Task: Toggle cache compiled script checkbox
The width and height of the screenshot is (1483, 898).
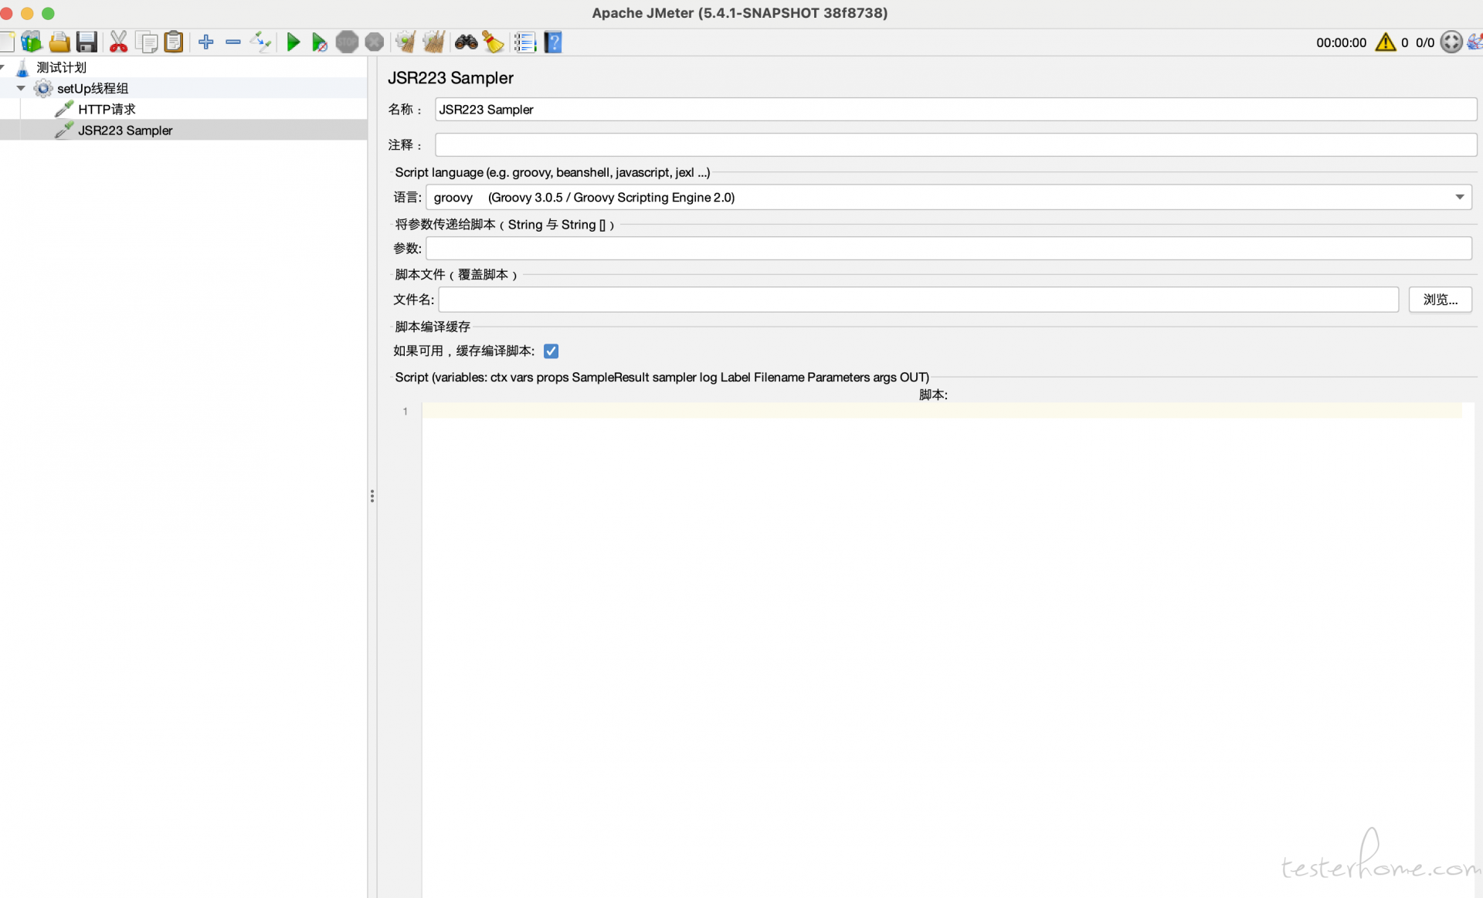Action: tap(551, 351)
